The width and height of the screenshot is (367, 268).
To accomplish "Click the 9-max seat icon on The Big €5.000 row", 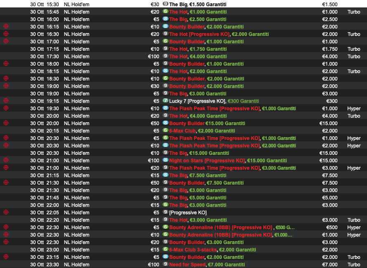I will 166,197.
